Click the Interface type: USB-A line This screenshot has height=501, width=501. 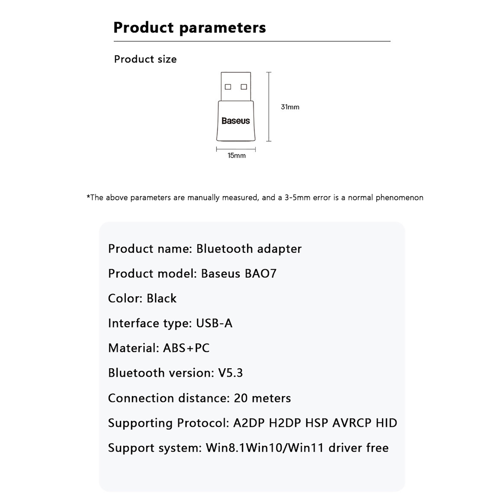(170, 323)
